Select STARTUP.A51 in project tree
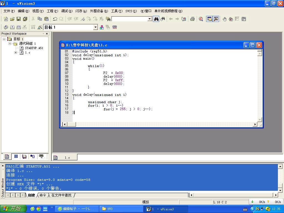Viewport: 284px width, 213px height. click(x=34, y=48)
